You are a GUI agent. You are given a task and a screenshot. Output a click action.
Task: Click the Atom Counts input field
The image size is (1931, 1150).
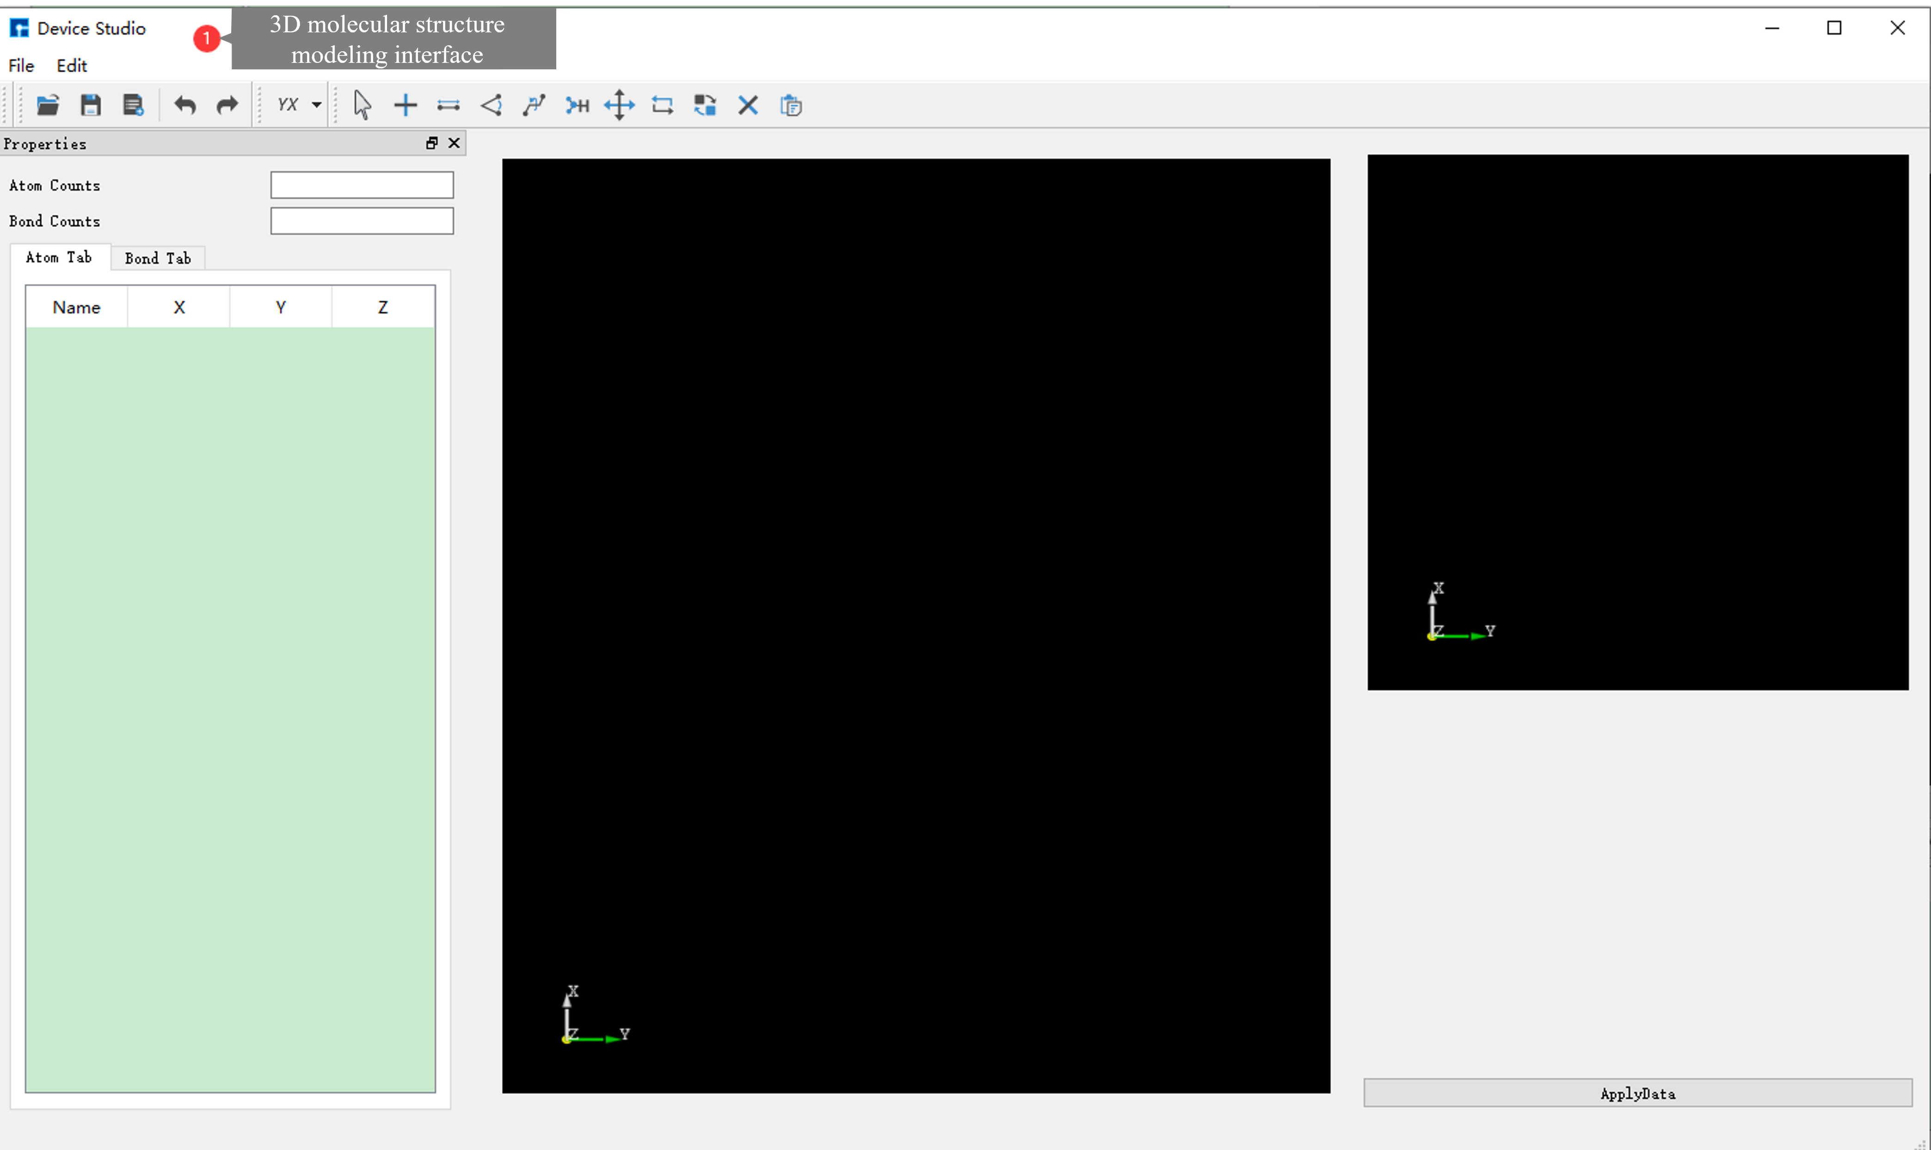point(362,185)
